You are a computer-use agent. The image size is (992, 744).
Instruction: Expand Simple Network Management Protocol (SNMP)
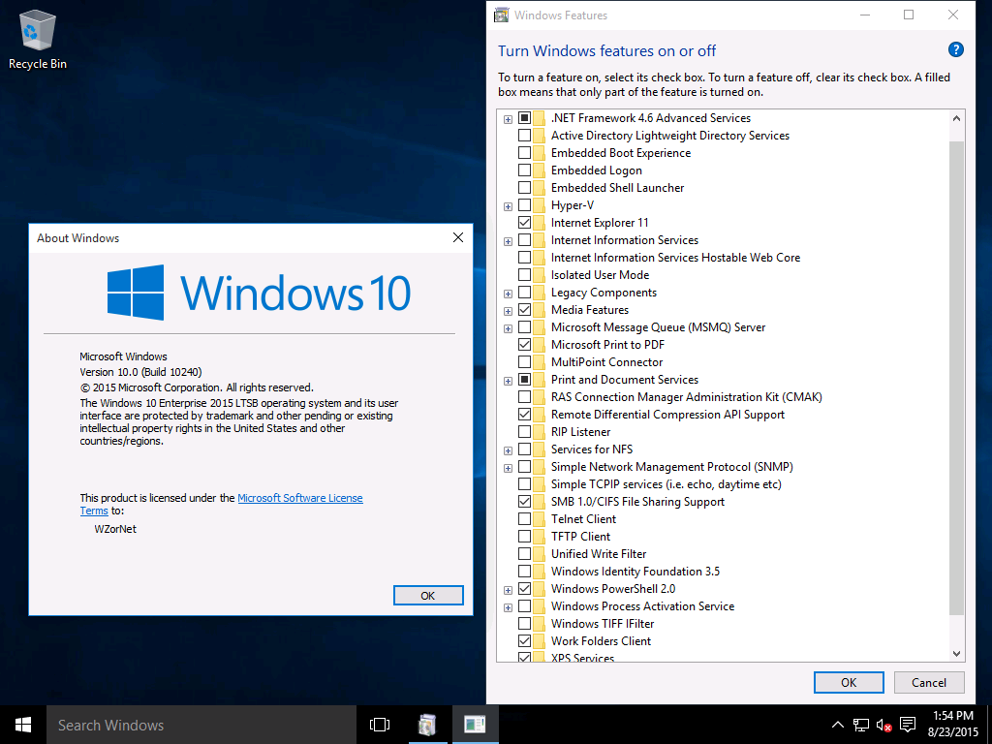point(508,468)
